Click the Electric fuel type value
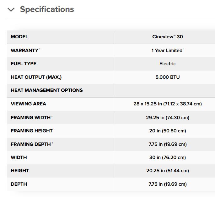Screen dimensions: 215x197 (167, 64)
